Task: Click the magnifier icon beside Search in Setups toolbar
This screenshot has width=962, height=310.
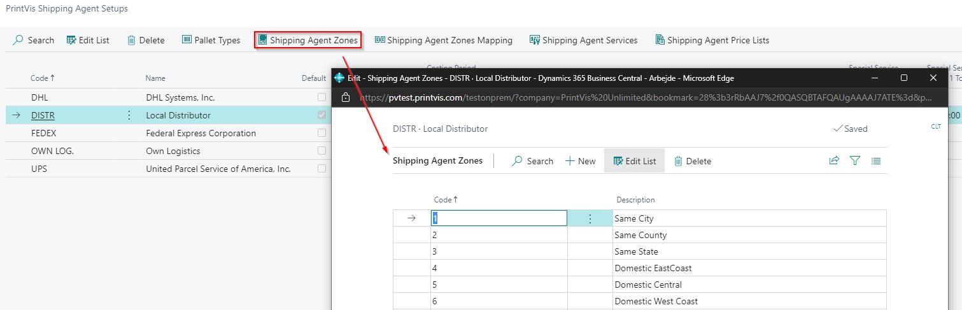Action: (x=18, y=40)
